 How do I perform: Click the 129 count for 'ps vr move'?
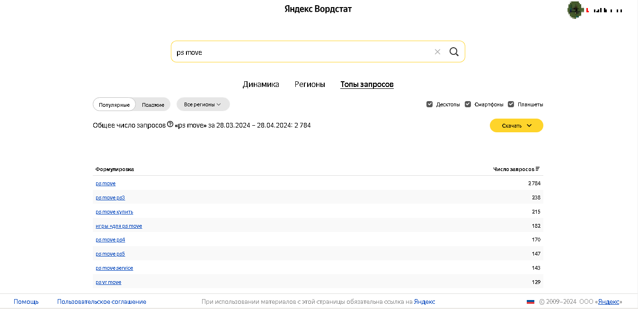coord(536,282)
